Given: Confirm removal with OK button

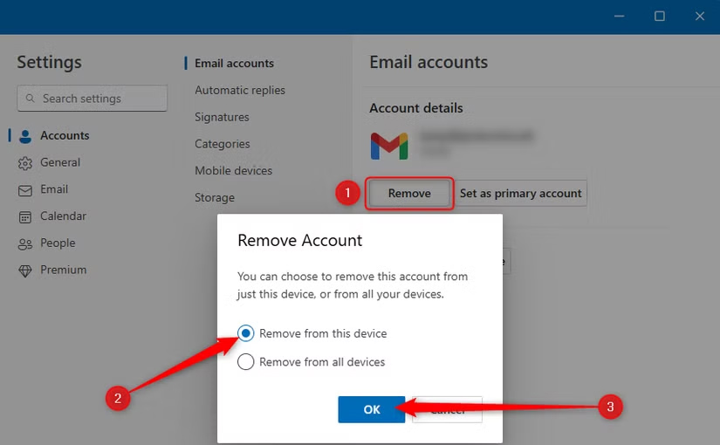Looking at the screenshot, I should point(372,409).
